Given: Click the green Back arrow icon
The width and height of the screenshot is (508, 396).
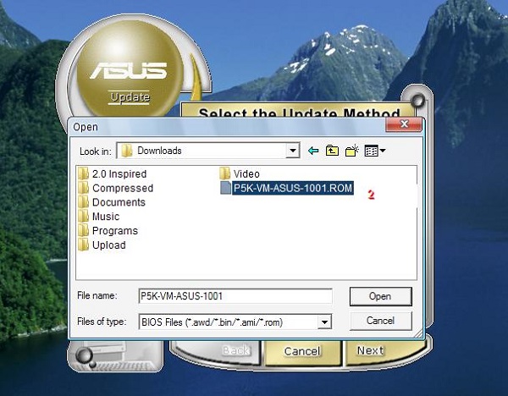Looking at the screenshot, I should (313, 151).
